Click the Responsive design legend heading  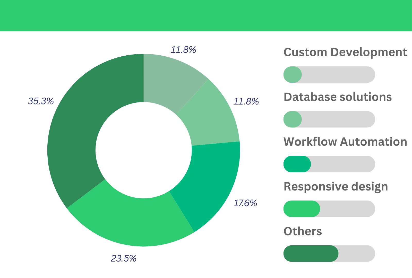336,187
